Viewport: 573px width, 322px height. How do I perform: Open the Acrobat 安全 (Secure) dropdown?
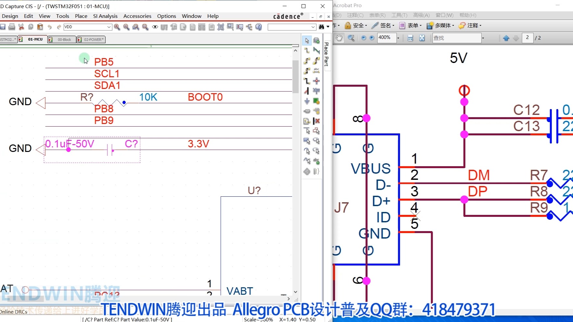tap(356, 25)
